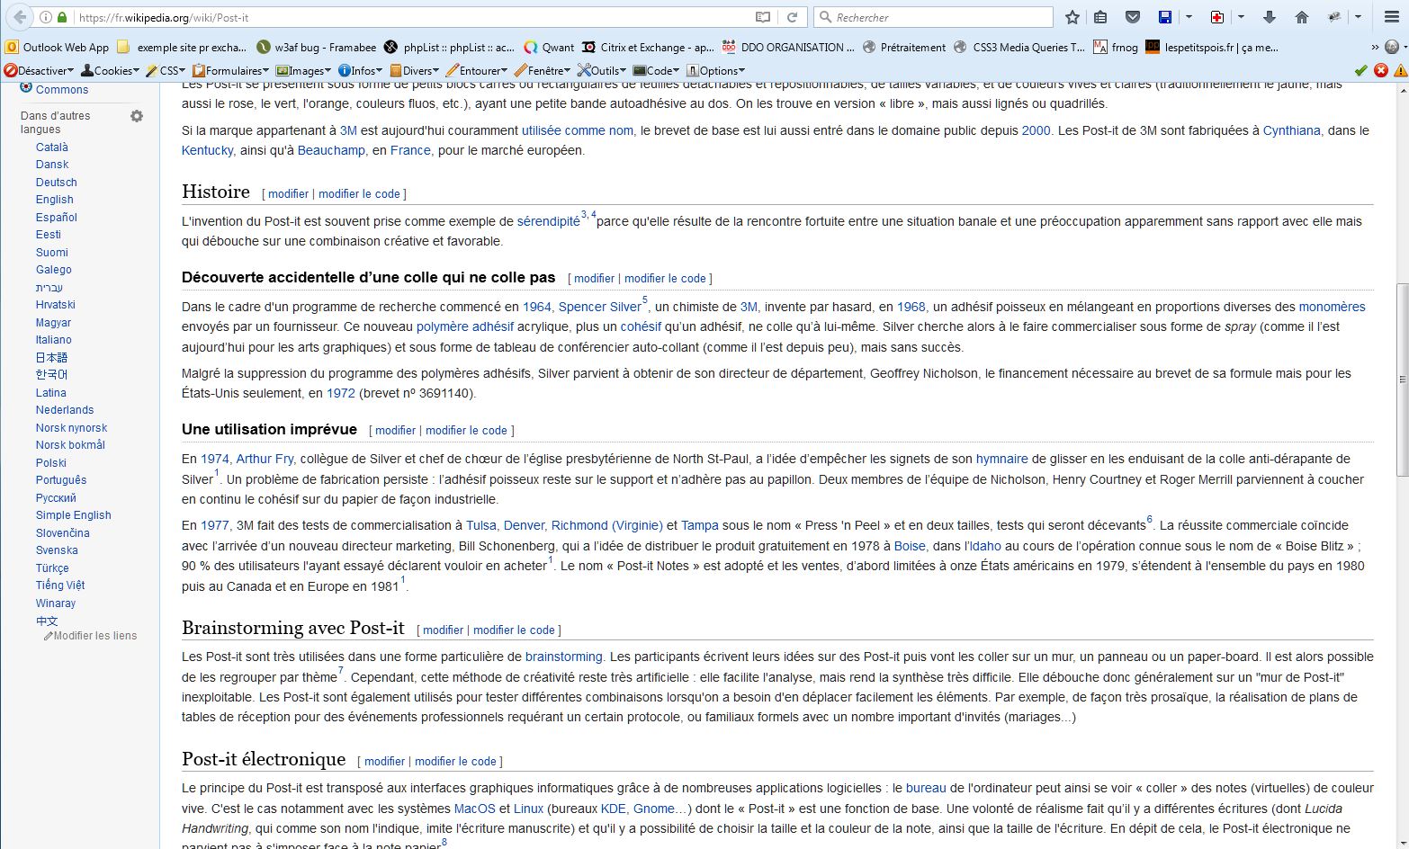The height and width of the screenshot is (849, 1409).
Task: Click the vertical scrollbar thumb
Action: coord(1401,378)
